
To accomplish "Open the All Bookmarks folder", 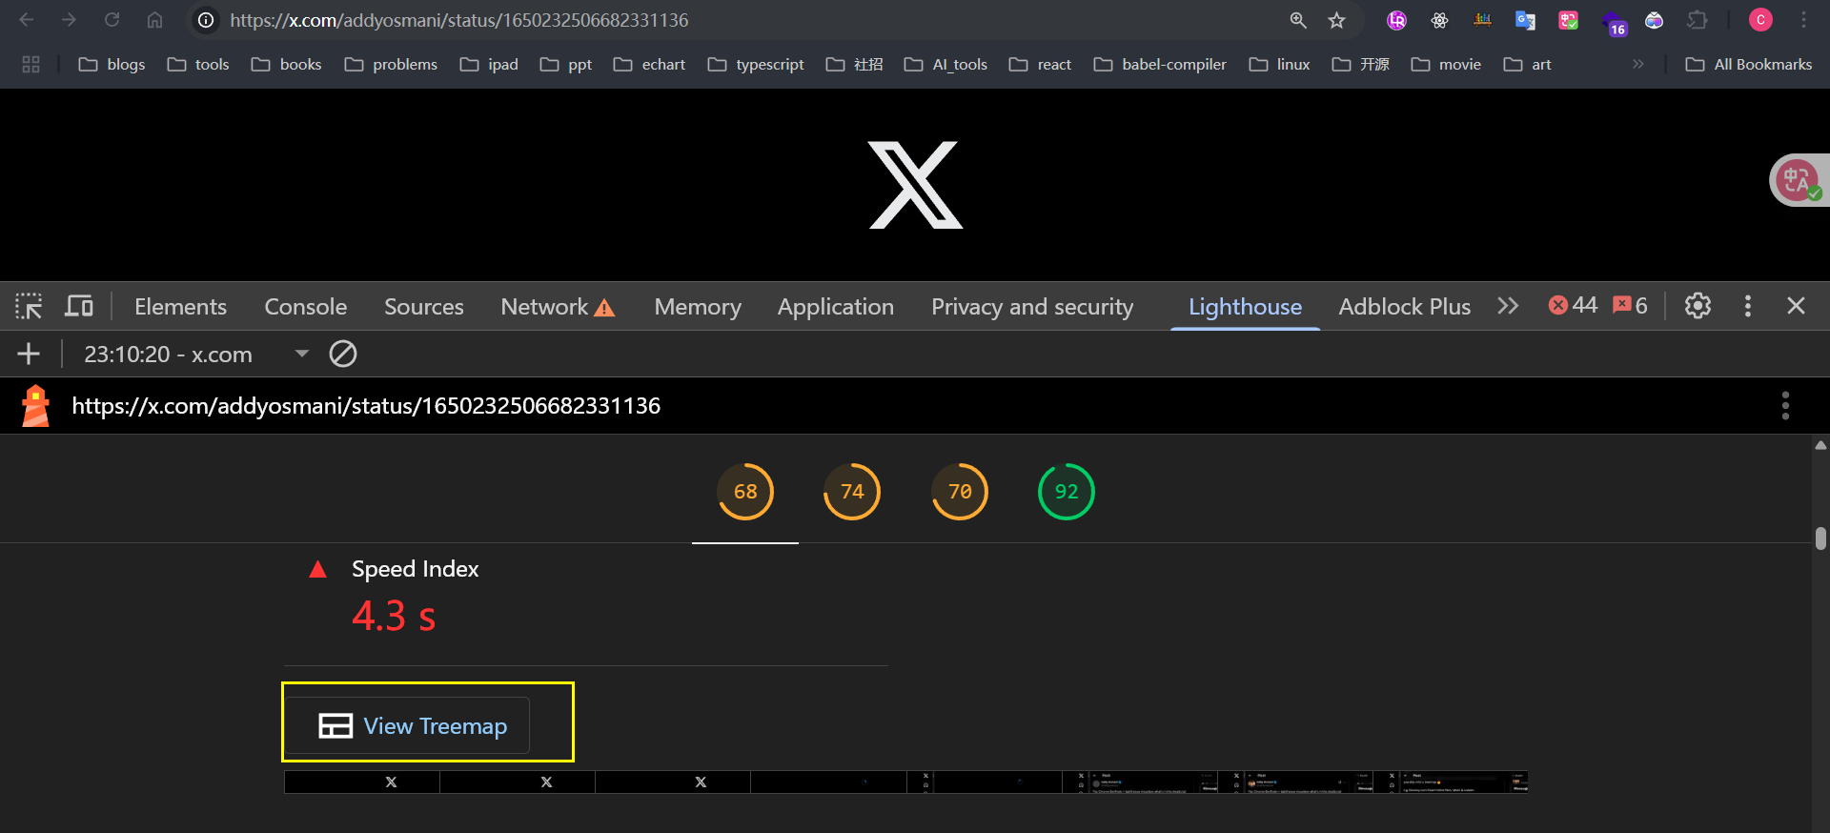I will pos(1749,64).
